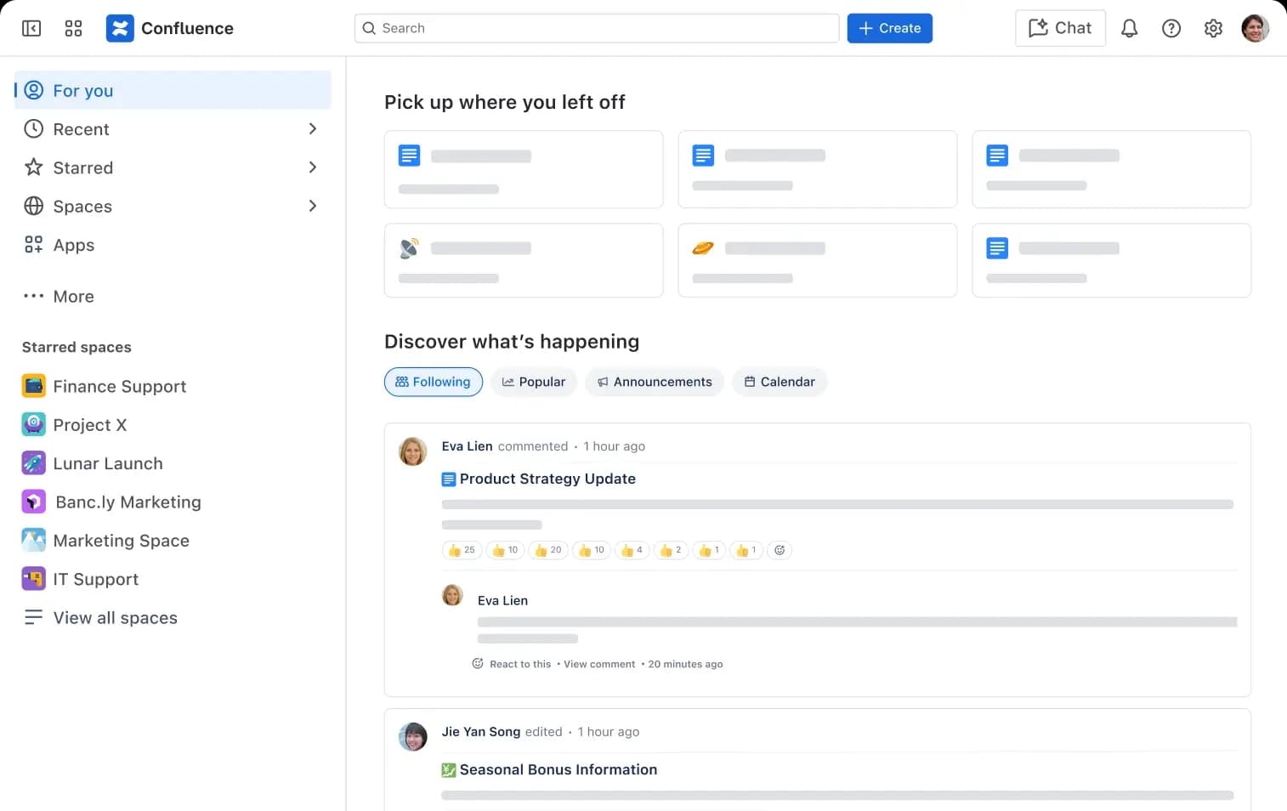Expand the Starred chevron

point(312,167)
